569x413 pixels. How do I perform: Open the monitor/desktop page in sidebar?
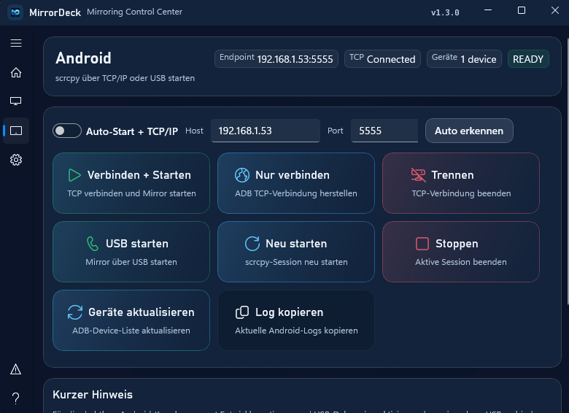[16, 101]
